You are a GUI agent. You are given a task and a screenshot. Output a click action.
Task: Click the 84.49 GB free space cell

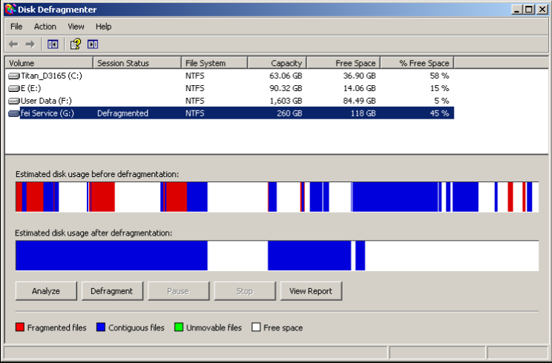[x=359, y=101]
